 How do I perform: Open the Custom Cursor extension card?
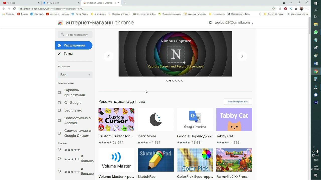click(x=116, y=126)
